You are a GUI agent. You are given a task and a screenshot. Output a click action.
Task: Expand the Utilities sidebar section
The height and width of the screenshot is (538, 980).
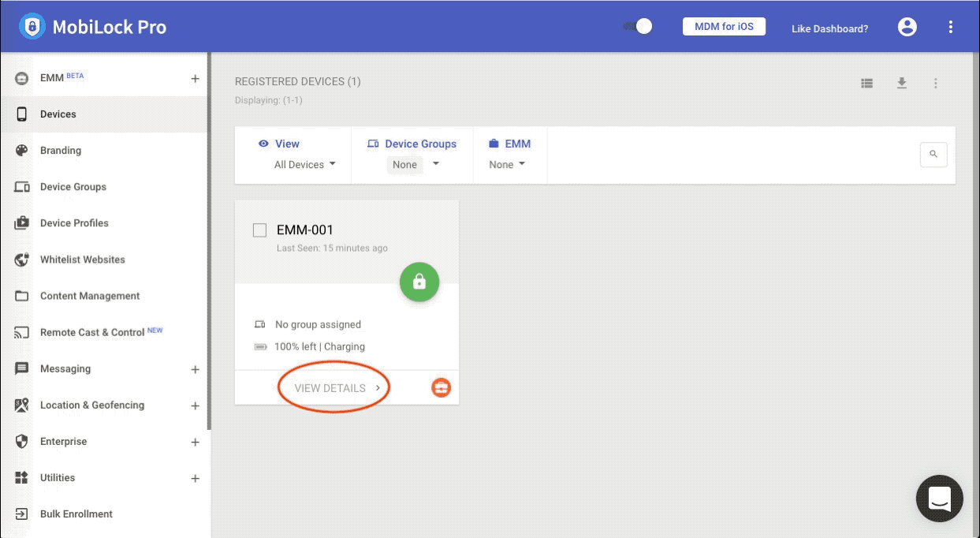click(196, 478)
